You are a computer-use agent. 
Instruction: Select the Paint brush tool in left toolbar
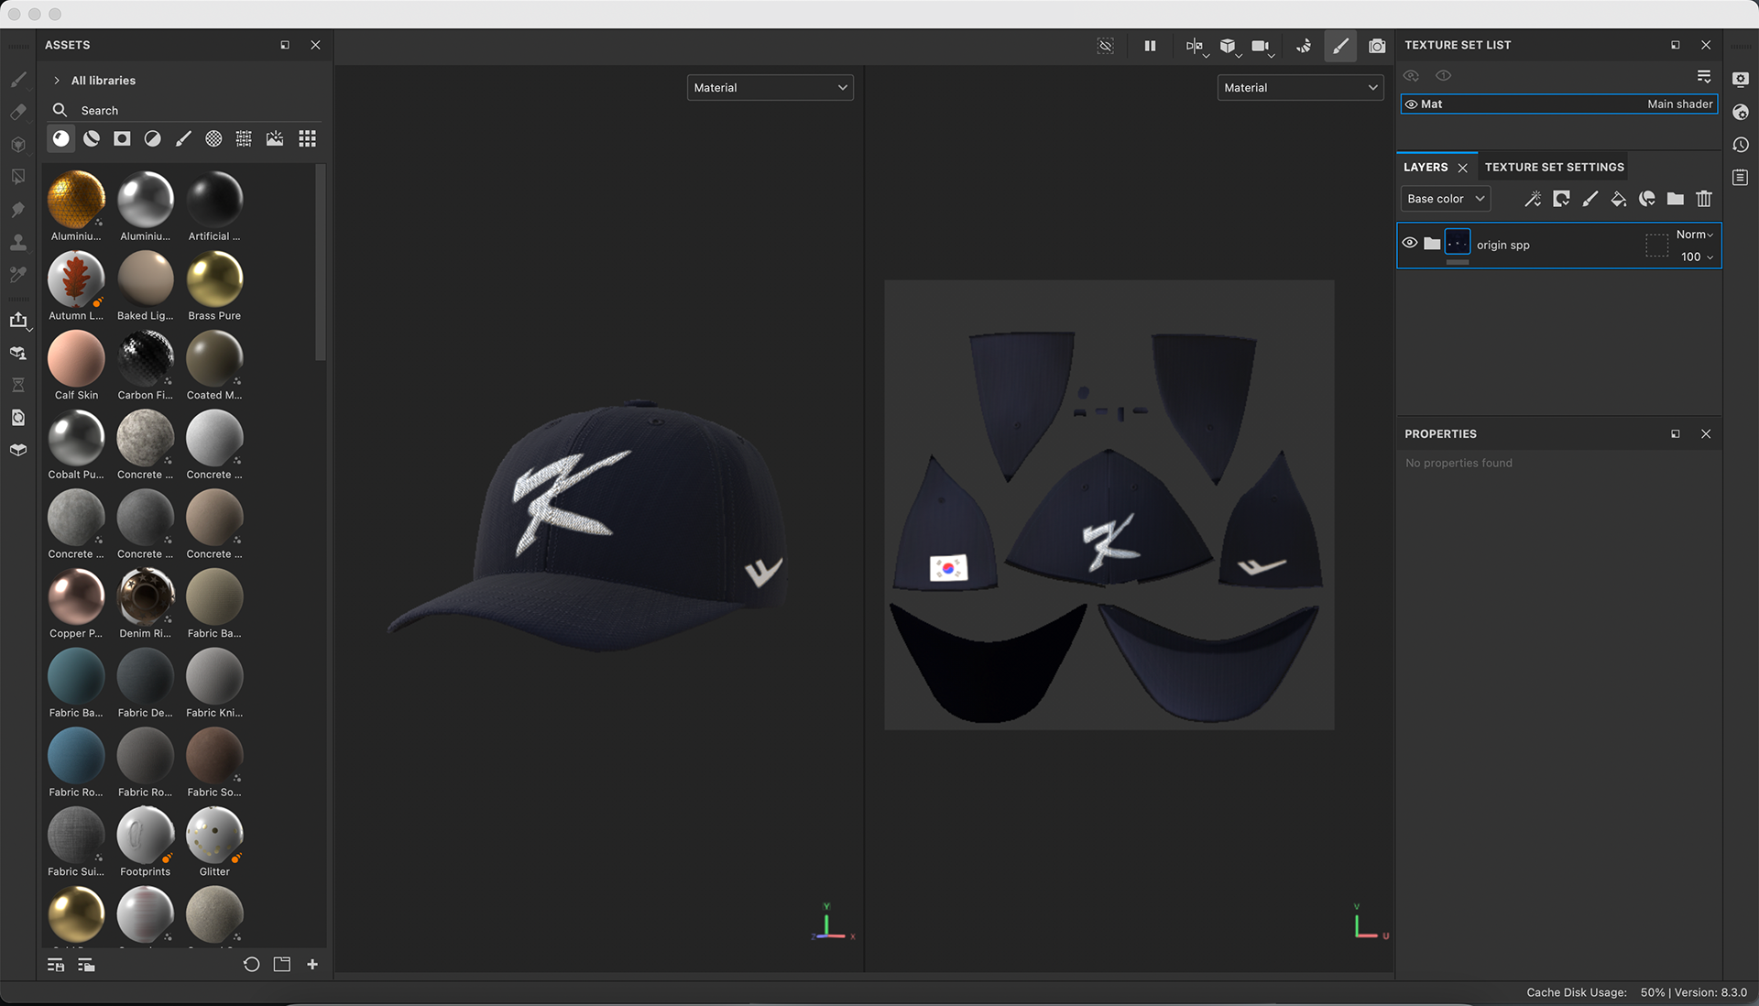click(18, 80)
